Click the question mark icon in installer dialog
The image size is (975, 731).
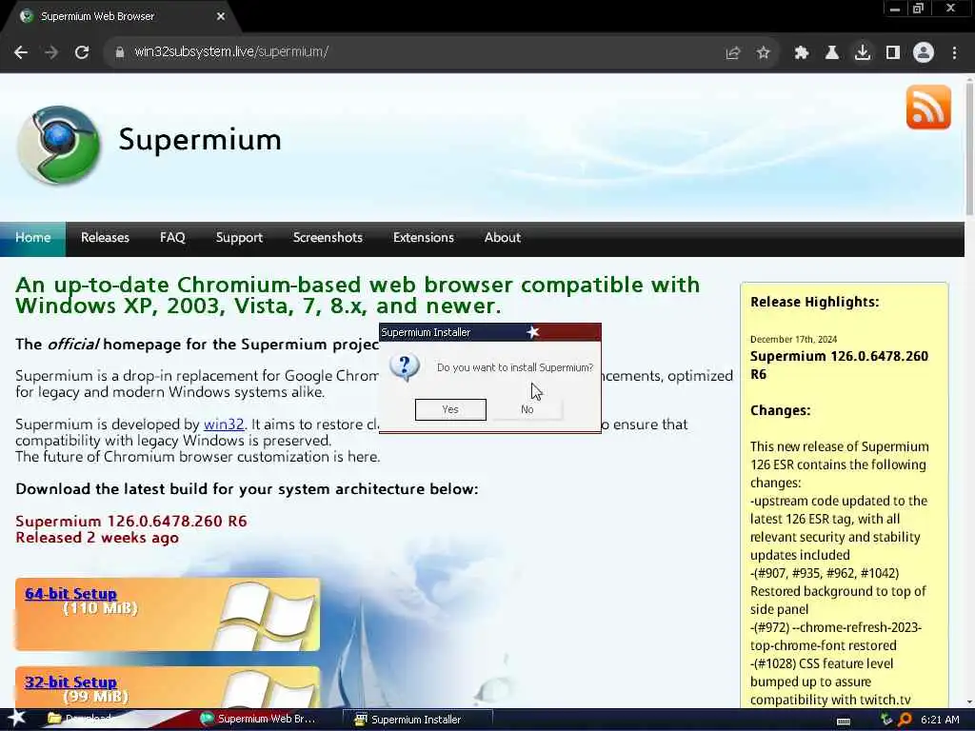(x=405, y=366)
